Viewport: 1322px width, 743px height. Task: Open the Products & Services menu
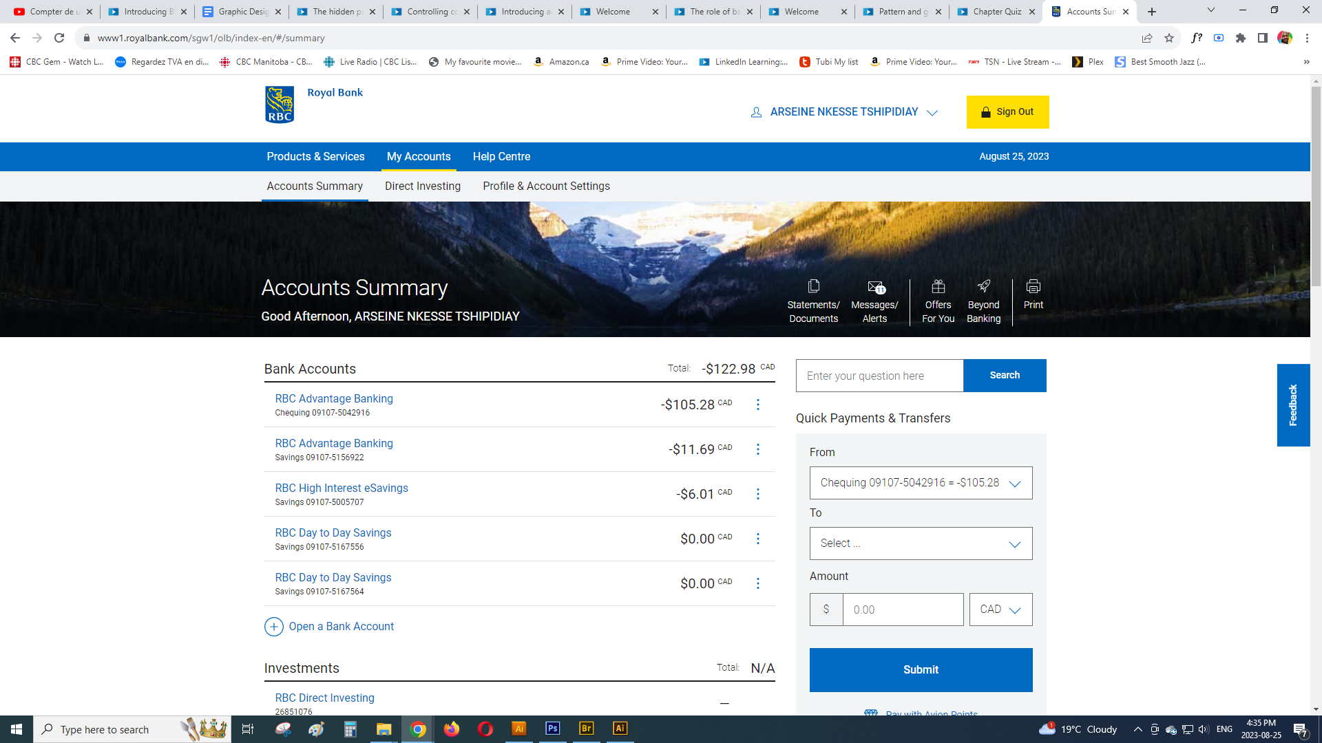(315, 157)
